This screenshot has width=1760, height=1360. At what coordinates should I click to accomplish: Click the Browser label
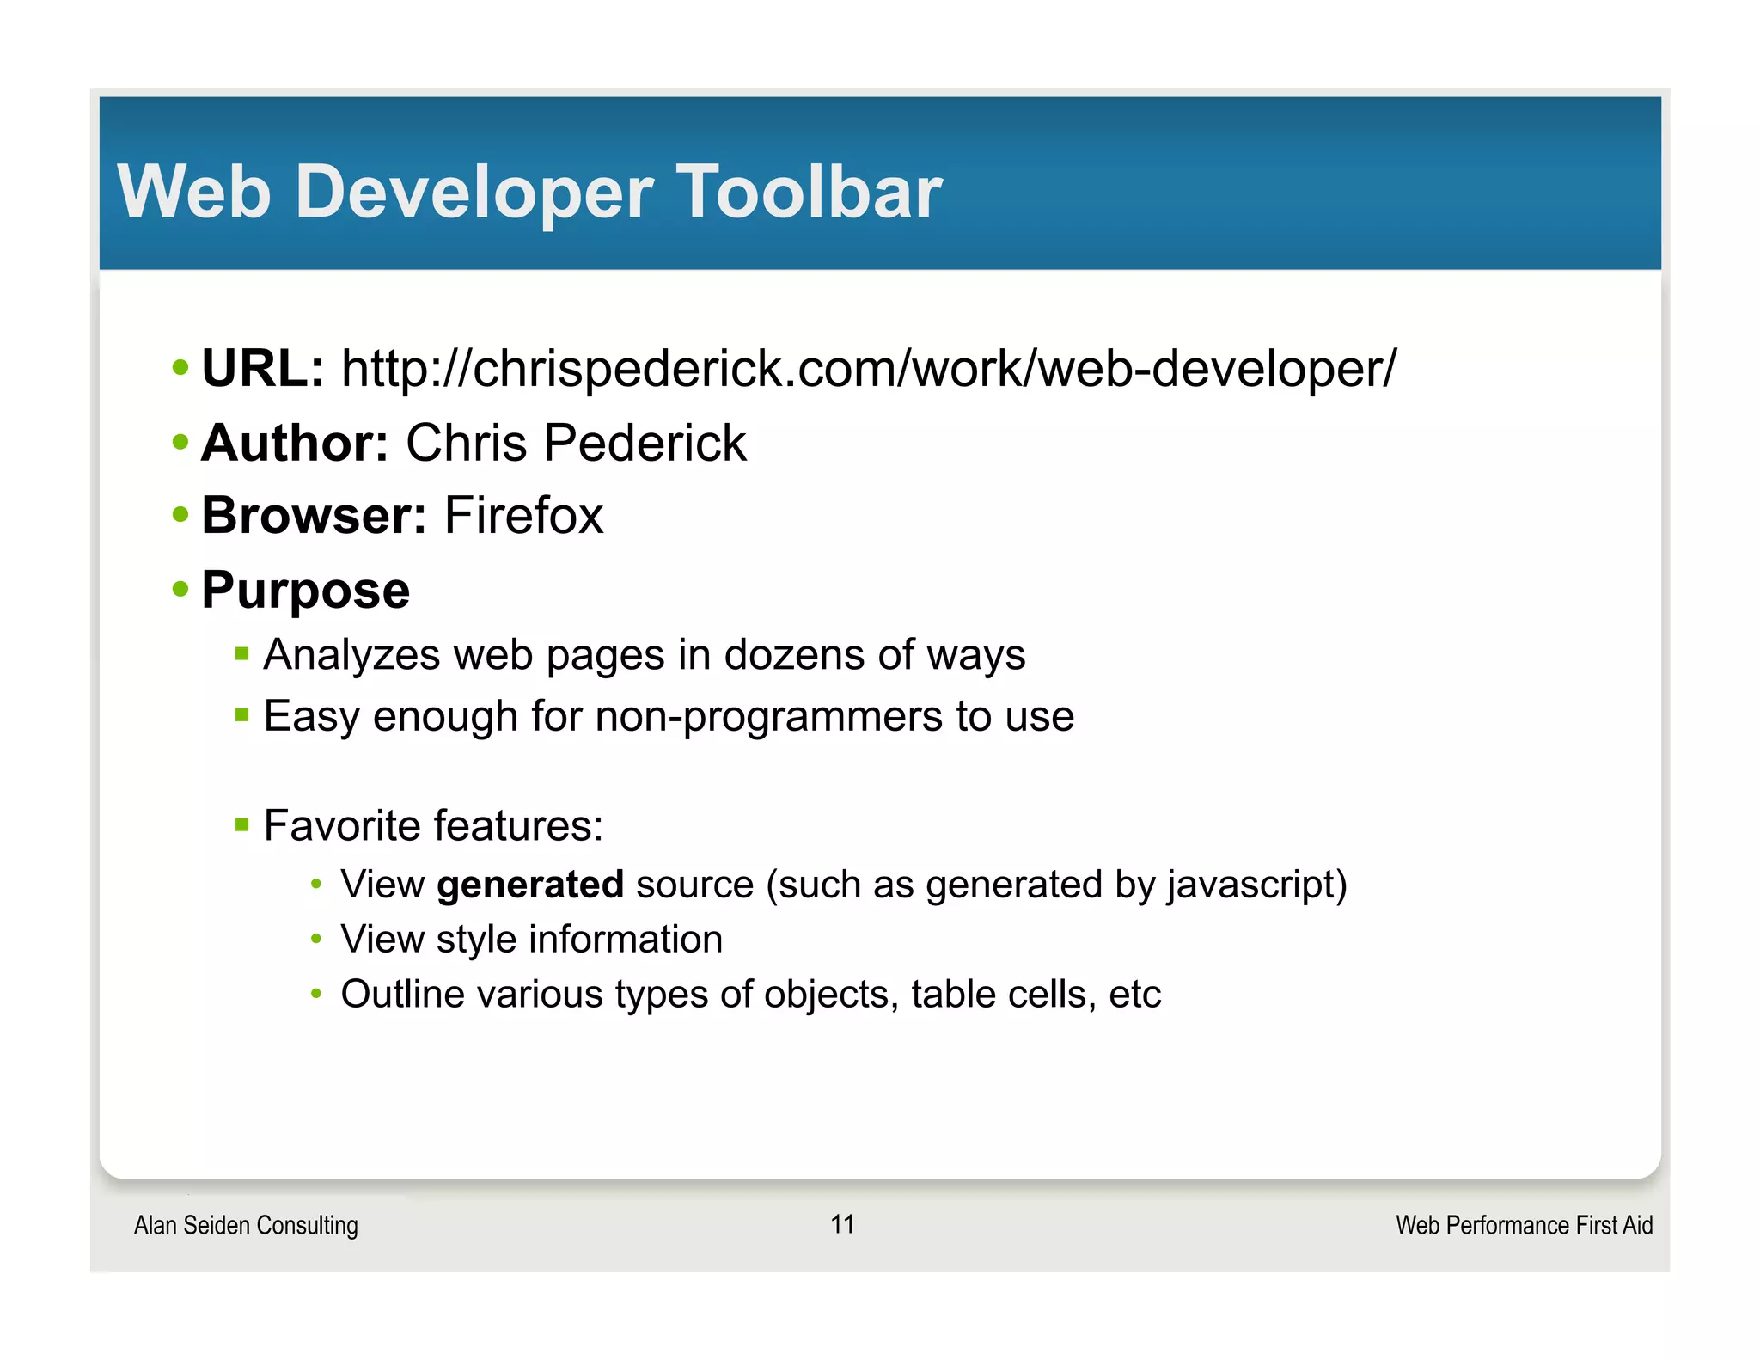(x=314, y=516)
